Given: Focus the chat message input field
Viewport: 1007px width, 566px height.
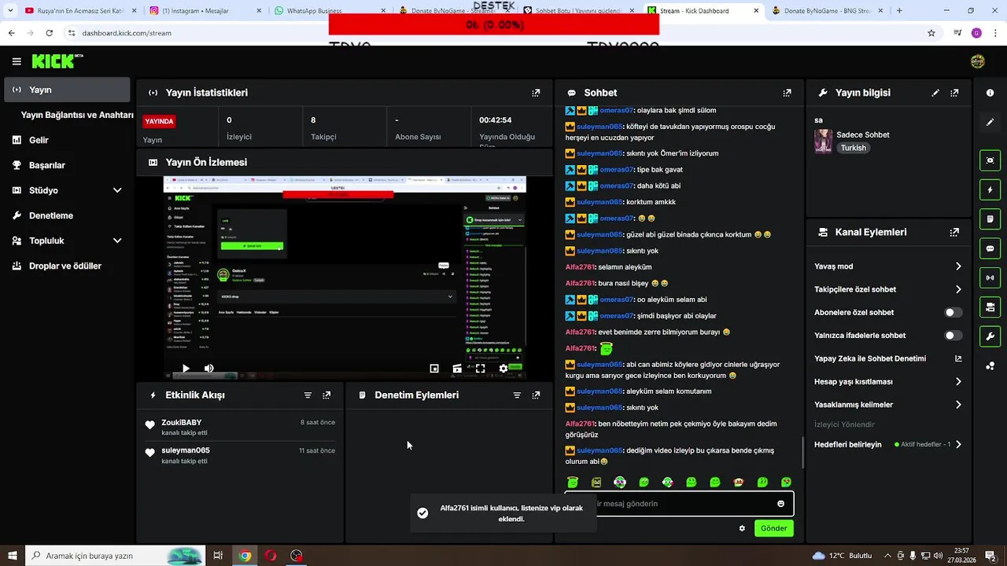Looking at the screenshot, I should 679,504.
